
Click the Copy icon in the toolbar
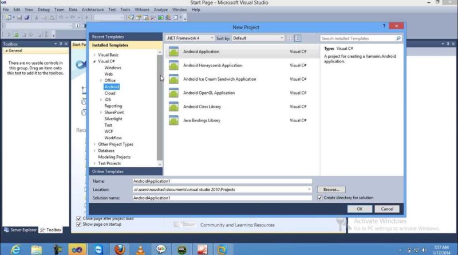[x=44, y=18]
